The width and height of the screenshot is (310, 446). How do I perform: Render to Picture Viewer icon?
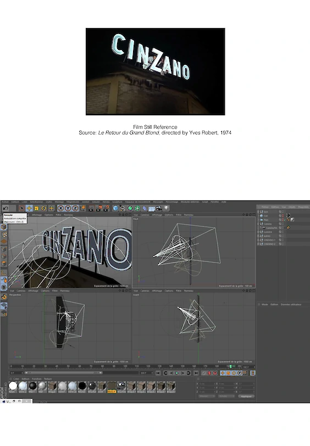98,209
